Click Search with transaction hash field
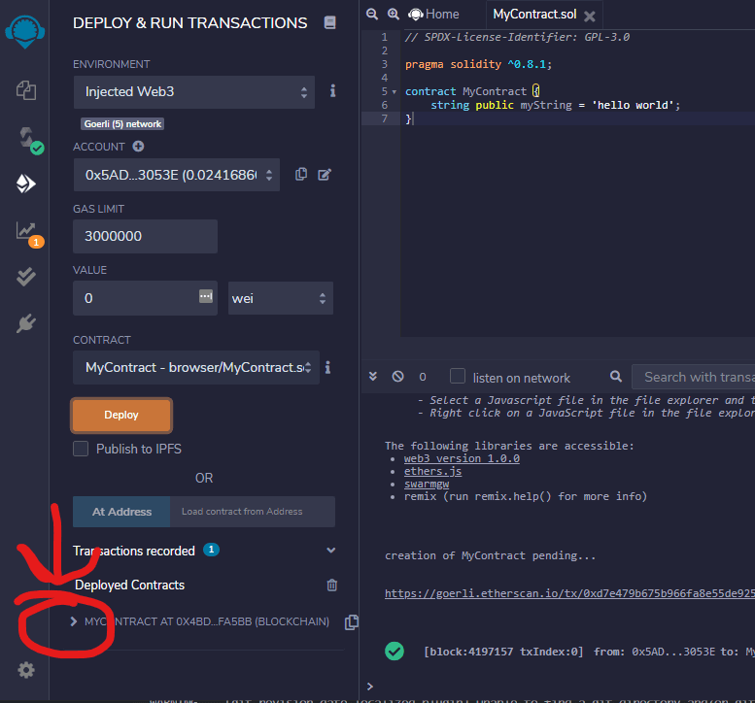This screenshot has width=755, height=703. tap(694, 377)
